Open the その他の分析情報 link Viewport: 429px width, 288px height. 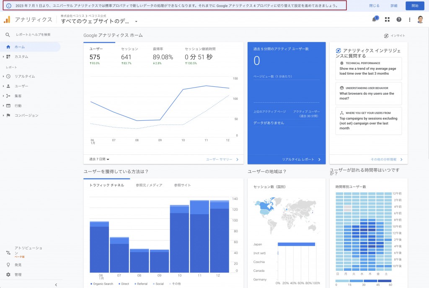(386, 159)
